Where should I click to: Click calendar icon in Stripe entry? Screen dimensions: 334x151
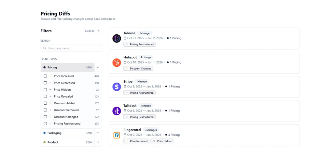(125, 87)
